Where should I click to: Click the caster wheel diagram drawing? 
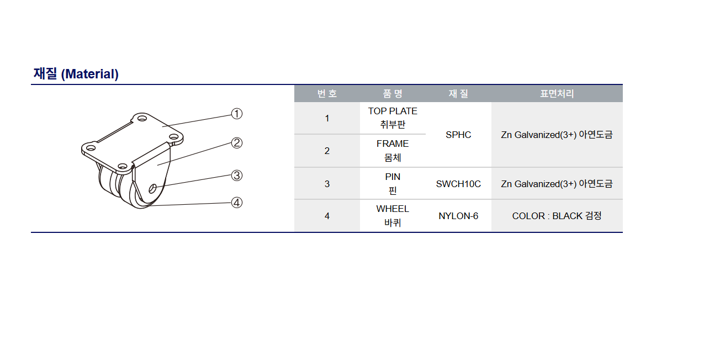click(x=133, y=161)
